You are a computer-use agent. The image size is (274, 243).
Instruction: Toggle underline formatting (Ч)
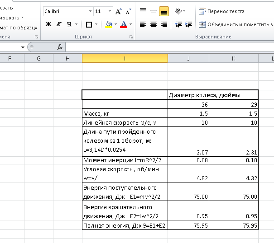69,24
